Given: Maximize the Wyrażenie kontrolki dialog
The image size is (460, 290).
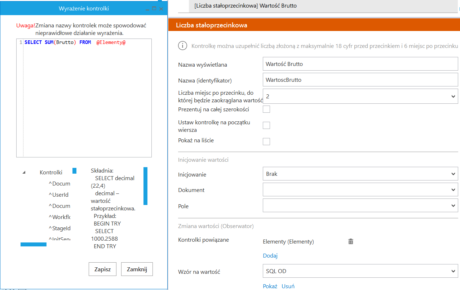Looking at the screenshot, I should tap(154, 8).
